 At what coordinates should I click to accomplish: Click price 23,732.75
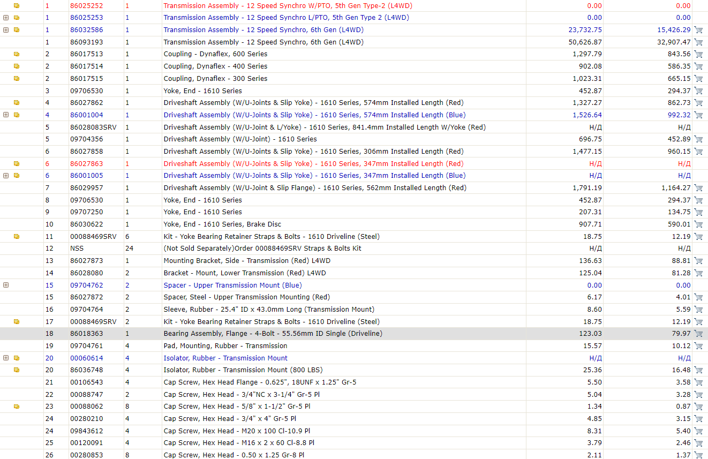tap(585, 30)
